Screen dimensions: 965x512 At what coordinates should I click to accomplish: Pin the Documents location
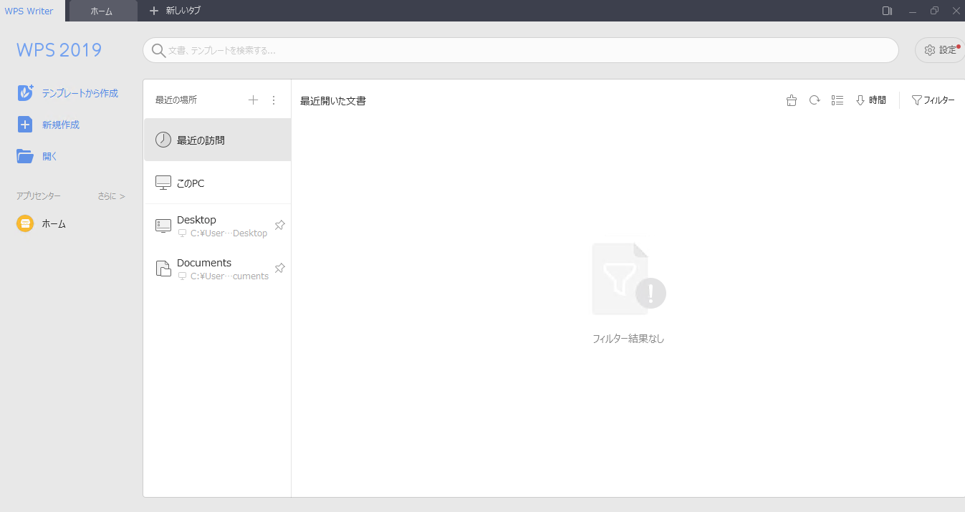pyautogui.click(x=280, y=268)
